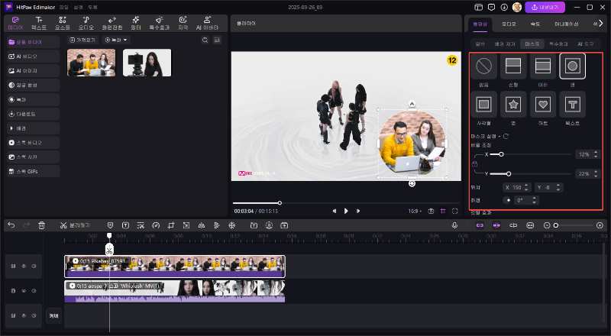Open the Stock GIFs sidebar category
This screenshot has width=611, height=336.
[34, 171]
